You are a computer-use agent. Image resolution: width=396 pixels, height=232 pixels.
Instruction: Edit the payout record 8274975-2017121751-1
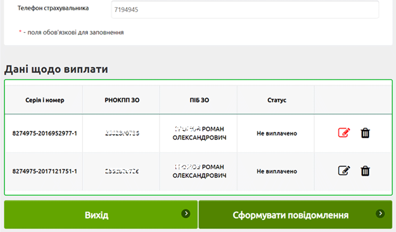point(344,171)
